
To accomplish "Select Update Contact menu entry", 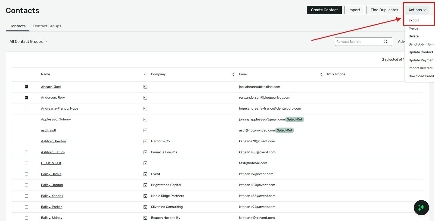I will point(421,52).
